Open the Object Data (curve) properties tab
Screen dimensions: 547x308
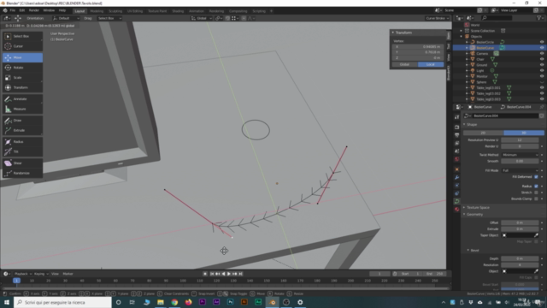click(x=456, y=202)
